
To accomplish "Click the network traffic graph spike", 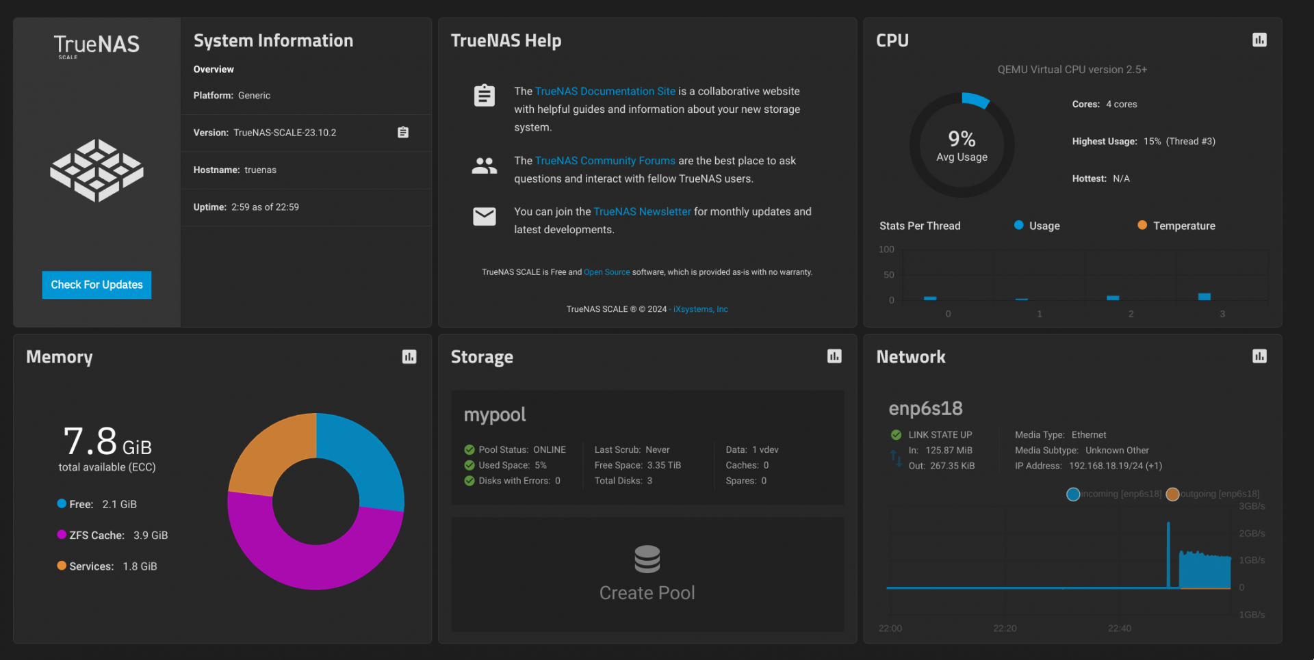I will click(x=1168, y=554).
